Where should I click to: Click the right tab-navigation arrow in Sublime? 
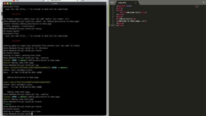[x=113, y=3]
